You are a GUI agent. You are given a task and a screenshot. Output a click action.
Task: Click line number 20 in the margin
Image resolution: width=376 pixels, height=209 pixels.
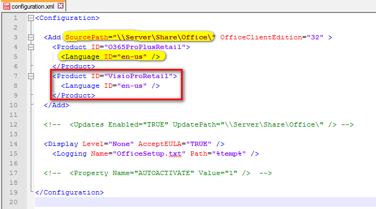tap(13, 202)
